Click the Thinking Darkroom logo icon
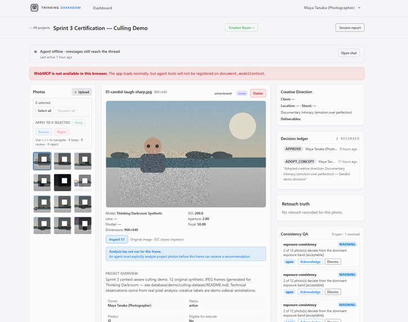Viewport: 408px width, 322px height. (x=34, y=7)
